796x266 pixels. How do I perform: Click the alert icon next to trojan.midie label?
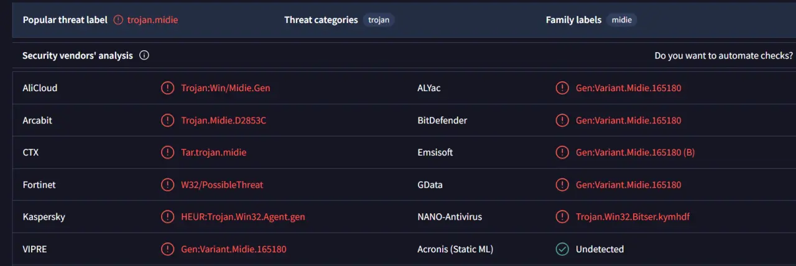118,20
